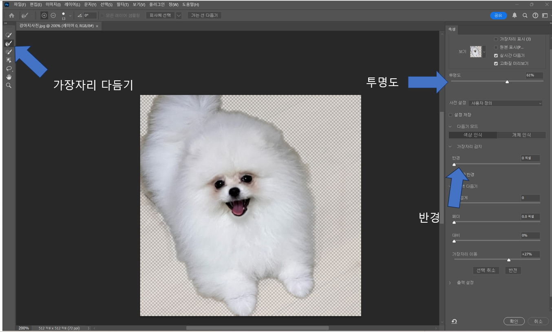This screenshot has width=552, height=332.
Task: Select 개체 인식 refine mode
Action: coord(521,135)
